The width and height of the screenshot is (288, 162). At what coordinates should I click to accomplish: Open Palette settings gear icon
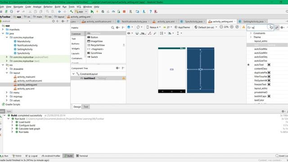point(117,28)
